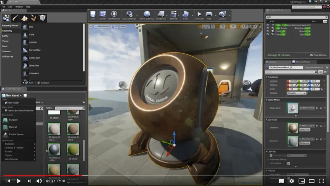Screen dimensions: 330x186
Task: Choose Particle System from New Asset menu
Action: click(18, 134)
